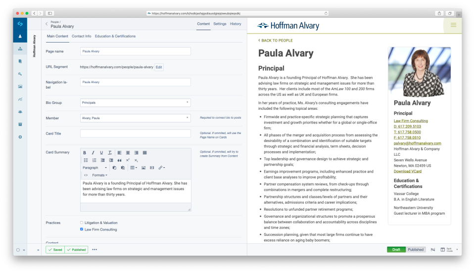475x273 pixels.
Task: Select the Education & Certifications tab
Action: coord(115,36)
